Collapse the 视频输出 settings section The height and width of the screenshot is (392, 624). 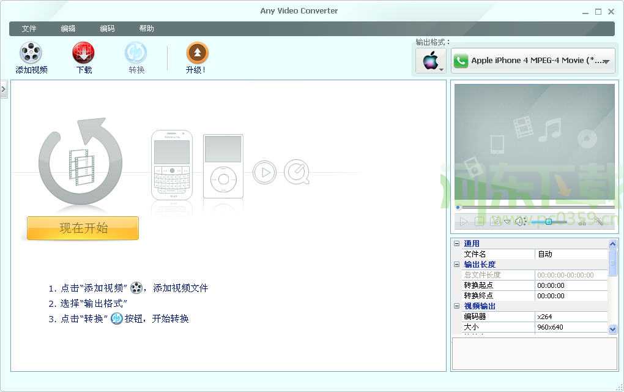click(457, 306)
